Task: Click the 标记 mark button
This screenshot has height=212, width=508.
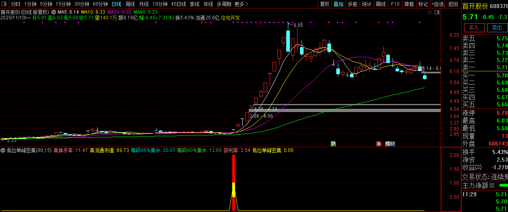Action: [x=423, y=4]
